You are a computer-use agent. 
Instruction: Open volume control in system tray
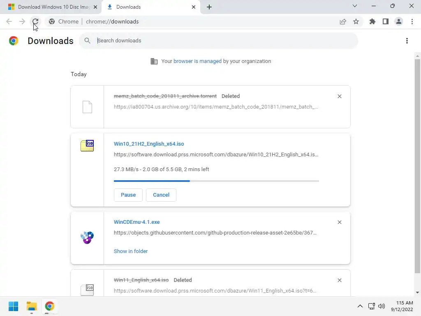(x=382, y=306)
